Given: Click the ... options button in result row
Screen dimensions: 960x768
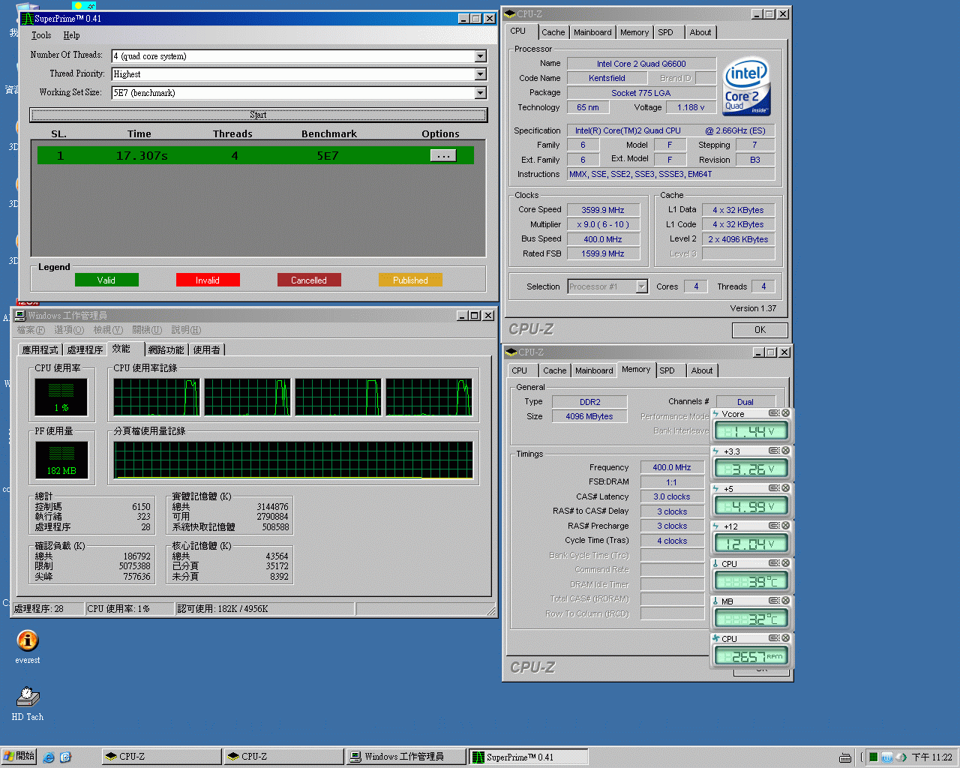Looking at the screenshot, I should pos(442,155).
